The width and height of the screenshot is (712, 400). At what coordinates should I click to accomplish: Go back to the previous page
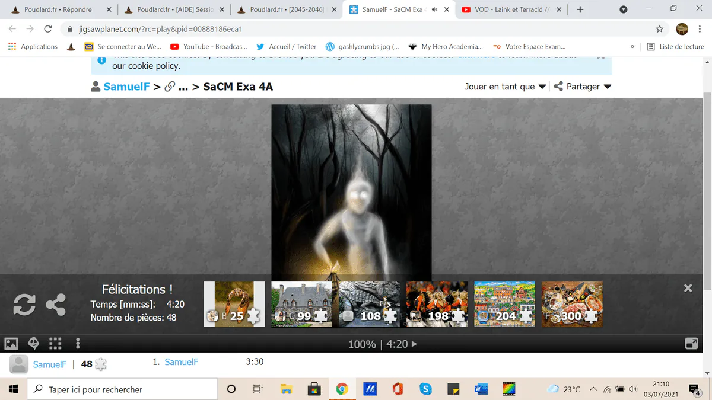click(12, 29)
